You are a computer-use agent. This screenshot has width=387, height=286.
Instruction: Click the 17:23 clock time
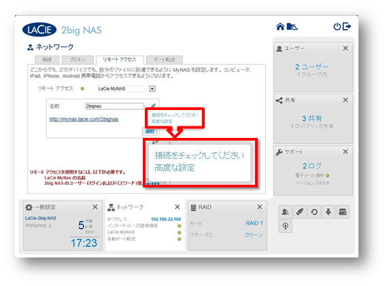(84, 243)
